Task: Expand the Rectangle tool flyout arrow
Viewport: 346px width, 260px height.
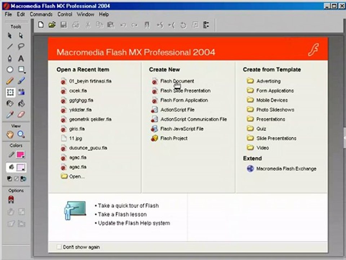Action: 25,73
